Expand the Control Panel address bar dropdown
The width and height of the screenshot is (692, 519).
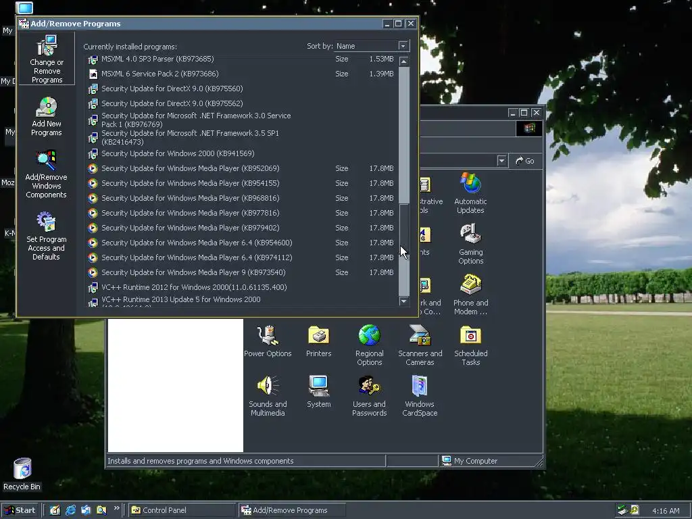point(501,161)
